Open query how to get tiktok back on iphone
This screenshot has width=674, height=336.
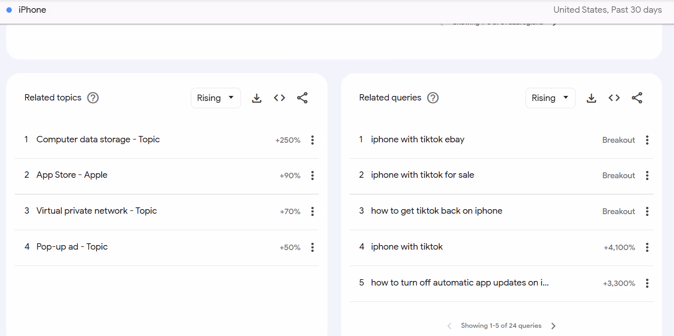437,211
